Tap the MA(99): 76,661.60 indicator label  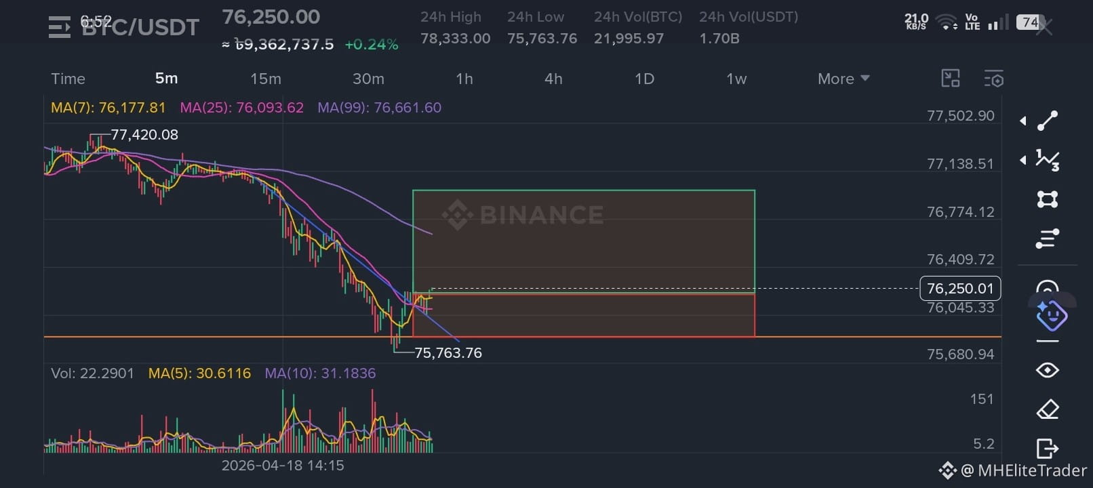click(379, 108)
